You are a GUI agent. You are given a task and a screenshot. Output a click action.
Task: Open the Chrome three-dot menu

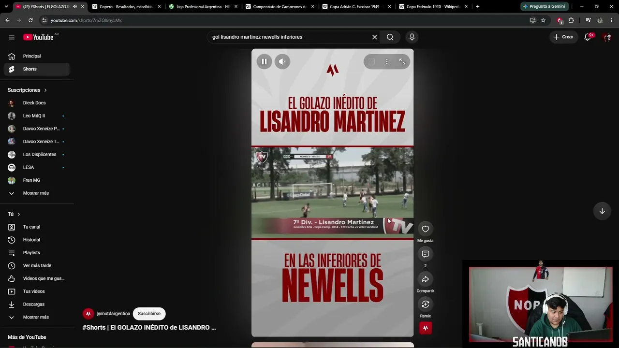click(612, 20)
